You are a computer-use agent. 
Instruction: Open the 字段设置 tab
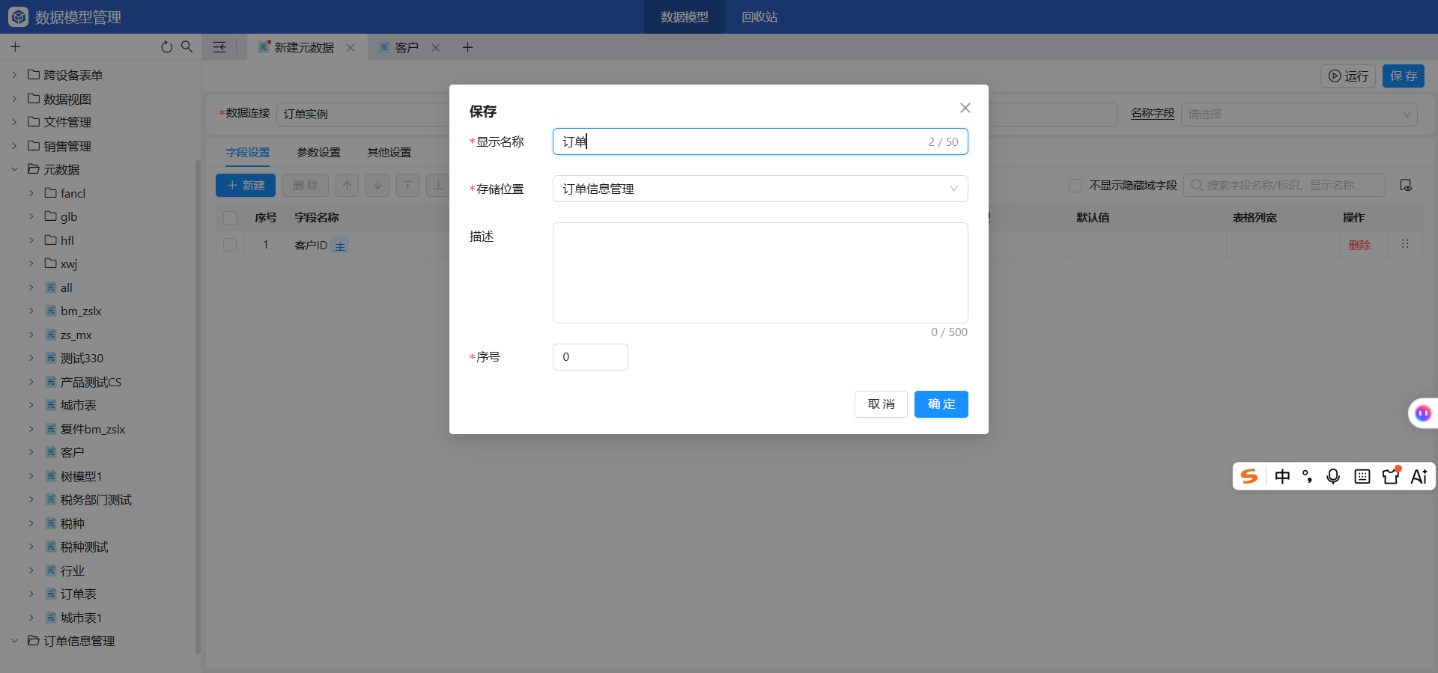pyautogui.click(x=248, y=152)
